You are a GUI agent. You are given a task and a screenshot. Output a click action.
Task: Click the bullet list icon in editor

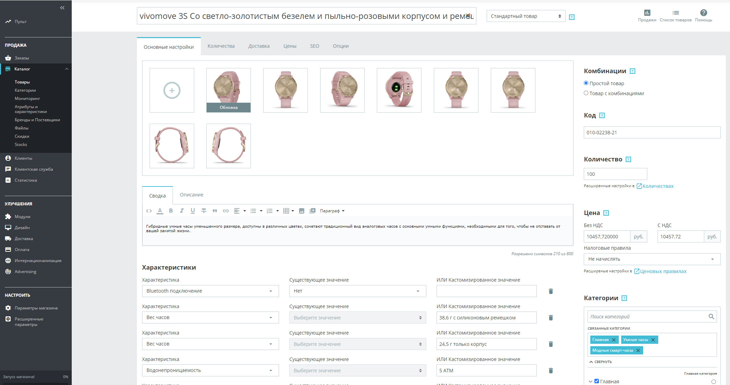coord(253,211)
